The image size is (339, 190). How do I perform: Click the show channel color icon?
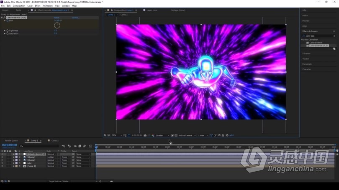click(x=153, y=135)
